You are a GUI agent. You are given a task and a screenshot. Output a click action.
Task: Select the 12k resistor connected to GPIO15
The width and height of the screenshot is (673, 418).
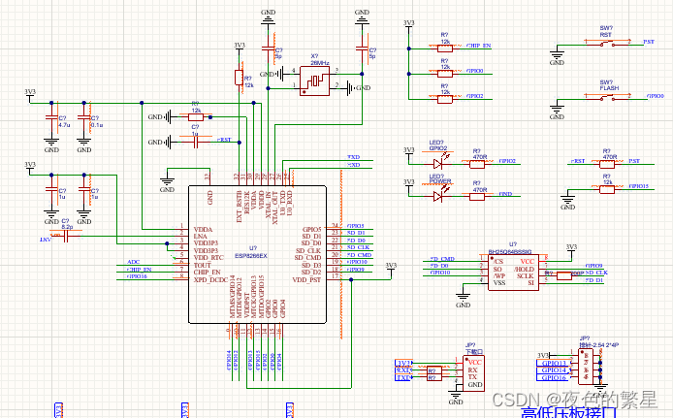point(607,189)
